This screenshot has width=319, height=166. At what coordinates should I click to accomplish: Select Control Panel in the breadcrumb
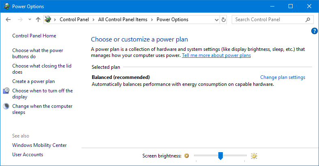[74, 20]
